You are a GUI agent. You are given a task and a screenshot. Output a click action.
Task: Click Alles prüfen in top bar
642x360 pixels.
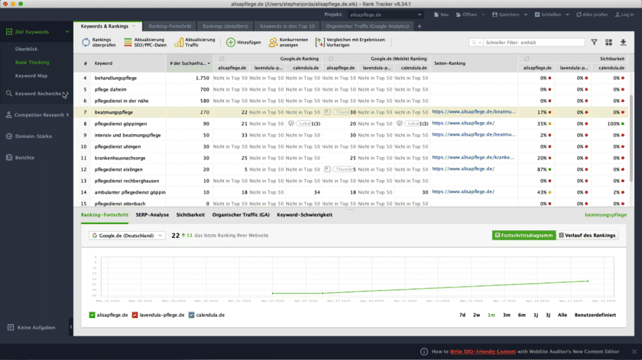[x=592, y=14]
